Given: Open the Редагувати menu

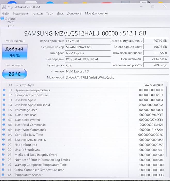Looking at the screenshot, I should [x=20, y=13].
